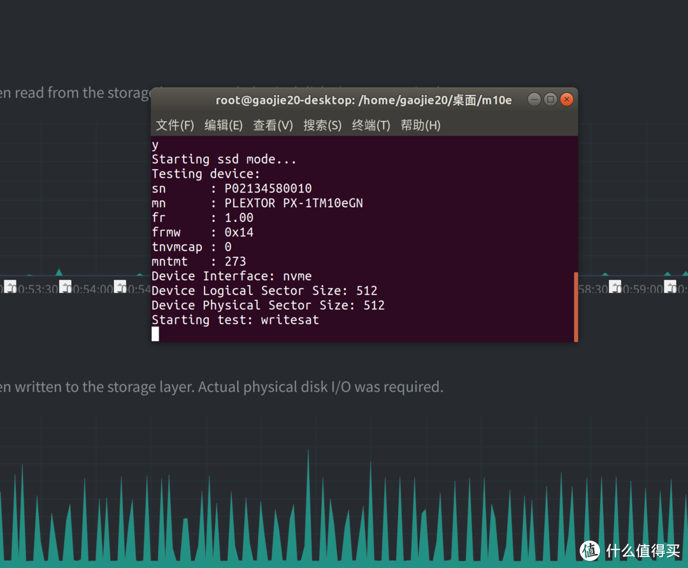688x568 pixels.
Task: Open the 文件(F) menu in the terminal
Action: [175, 126]
